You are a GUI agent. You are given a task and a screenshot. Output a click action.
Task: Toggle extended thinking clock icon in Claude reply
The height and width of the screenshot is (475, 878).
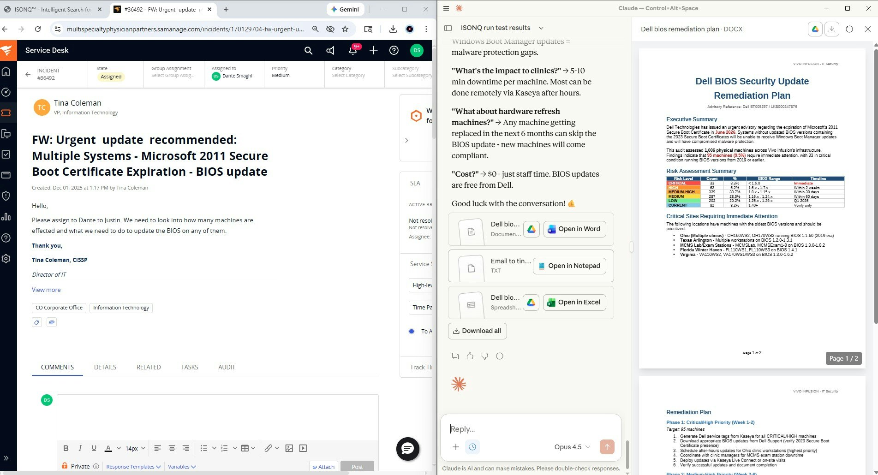pos(472,447)
